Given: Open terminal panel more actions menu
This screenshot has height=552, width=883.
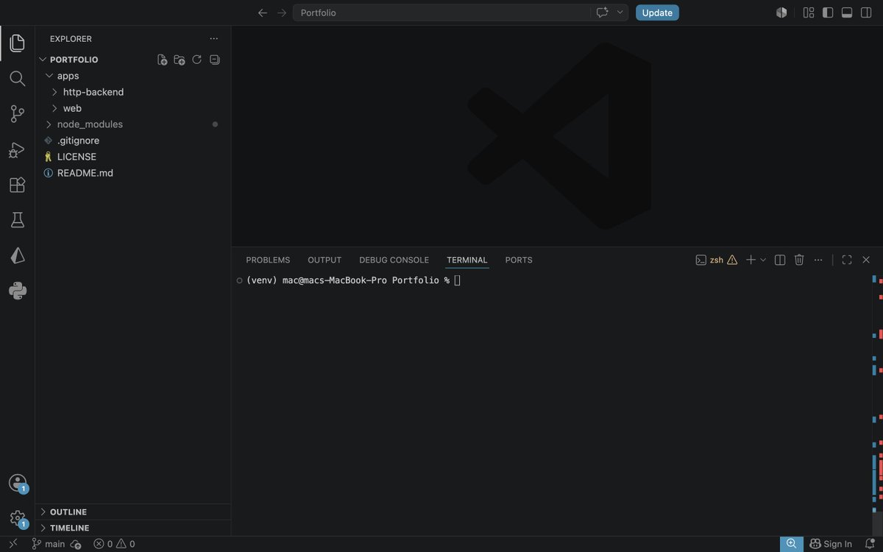Looking at the screenshot, I should [x=818, y=260].
